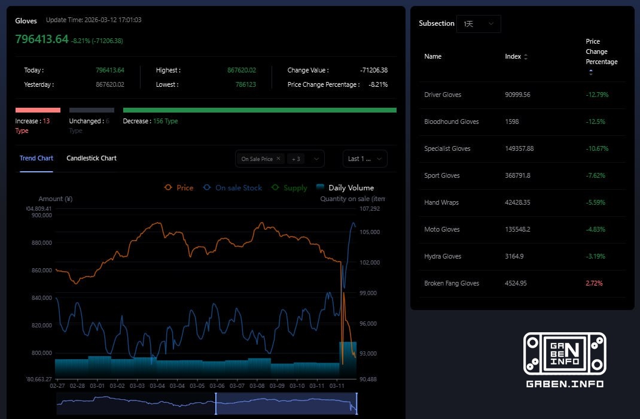Toggle the Price series label in legend

click(x=185, y=188)
